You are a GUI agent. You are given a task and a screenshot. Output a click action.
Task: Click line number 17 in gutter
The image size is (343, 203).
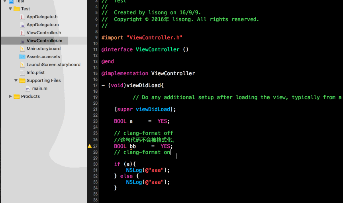pos(95,86)
